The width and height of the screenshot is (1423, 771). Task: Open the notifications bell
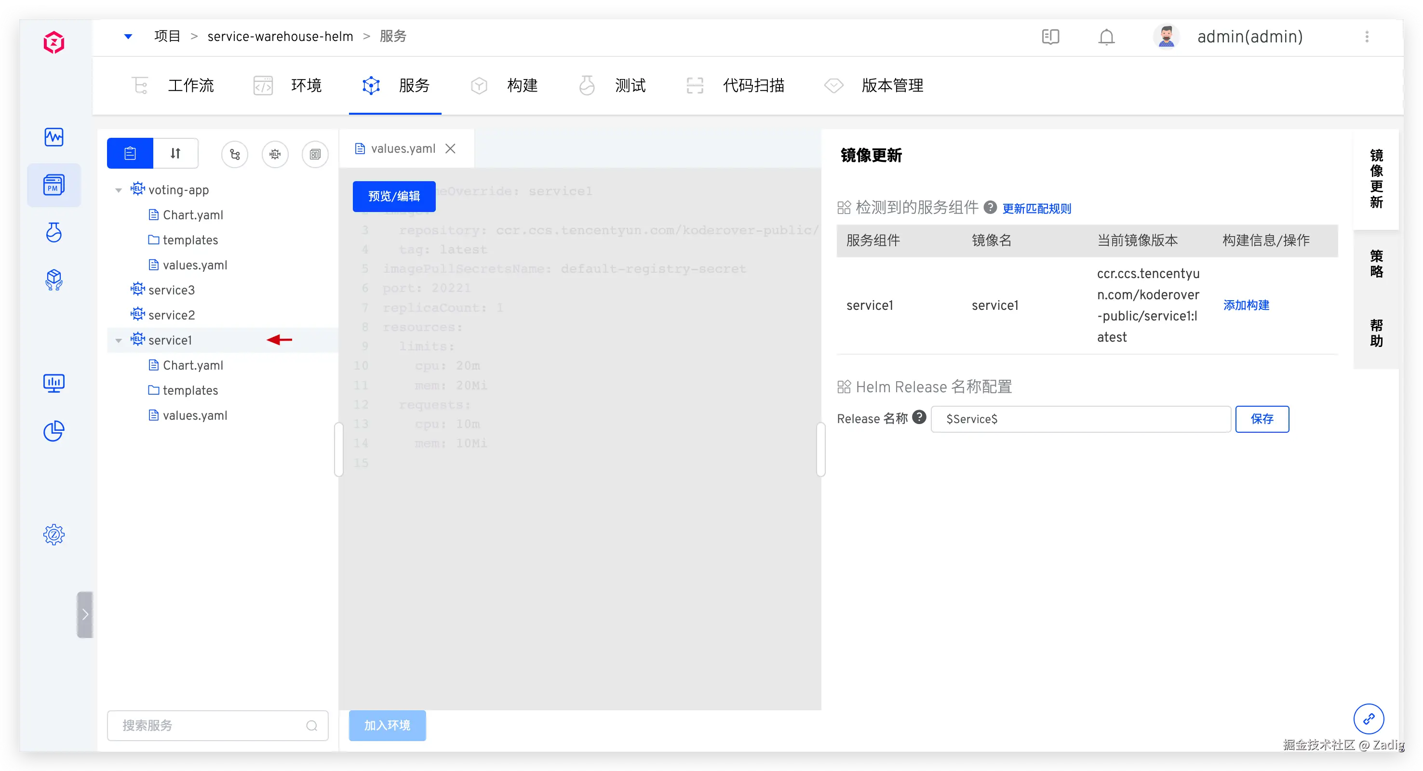point(1106,37)
